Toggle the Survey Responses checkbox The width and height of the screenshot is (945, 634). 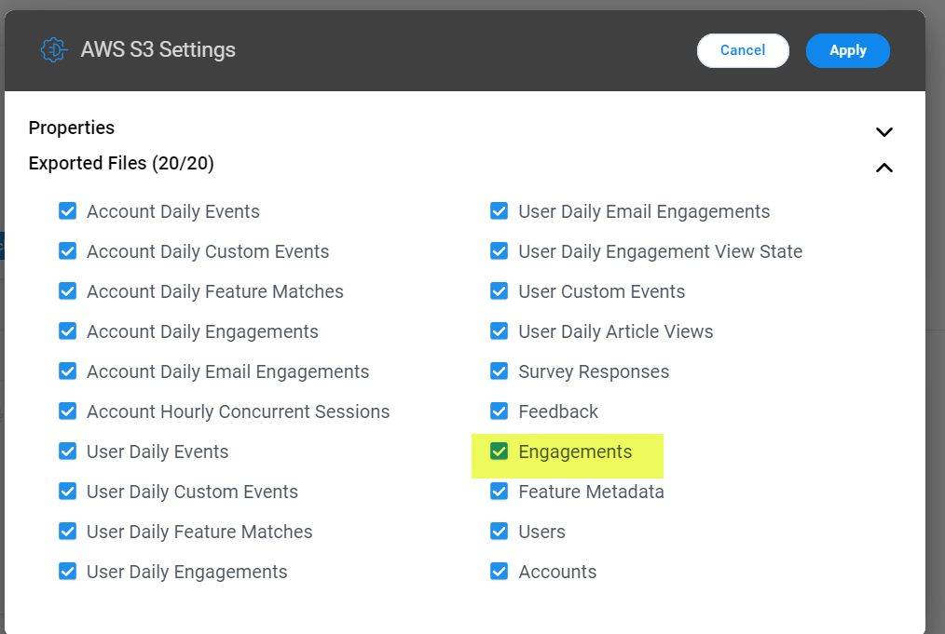click(499, 371)
